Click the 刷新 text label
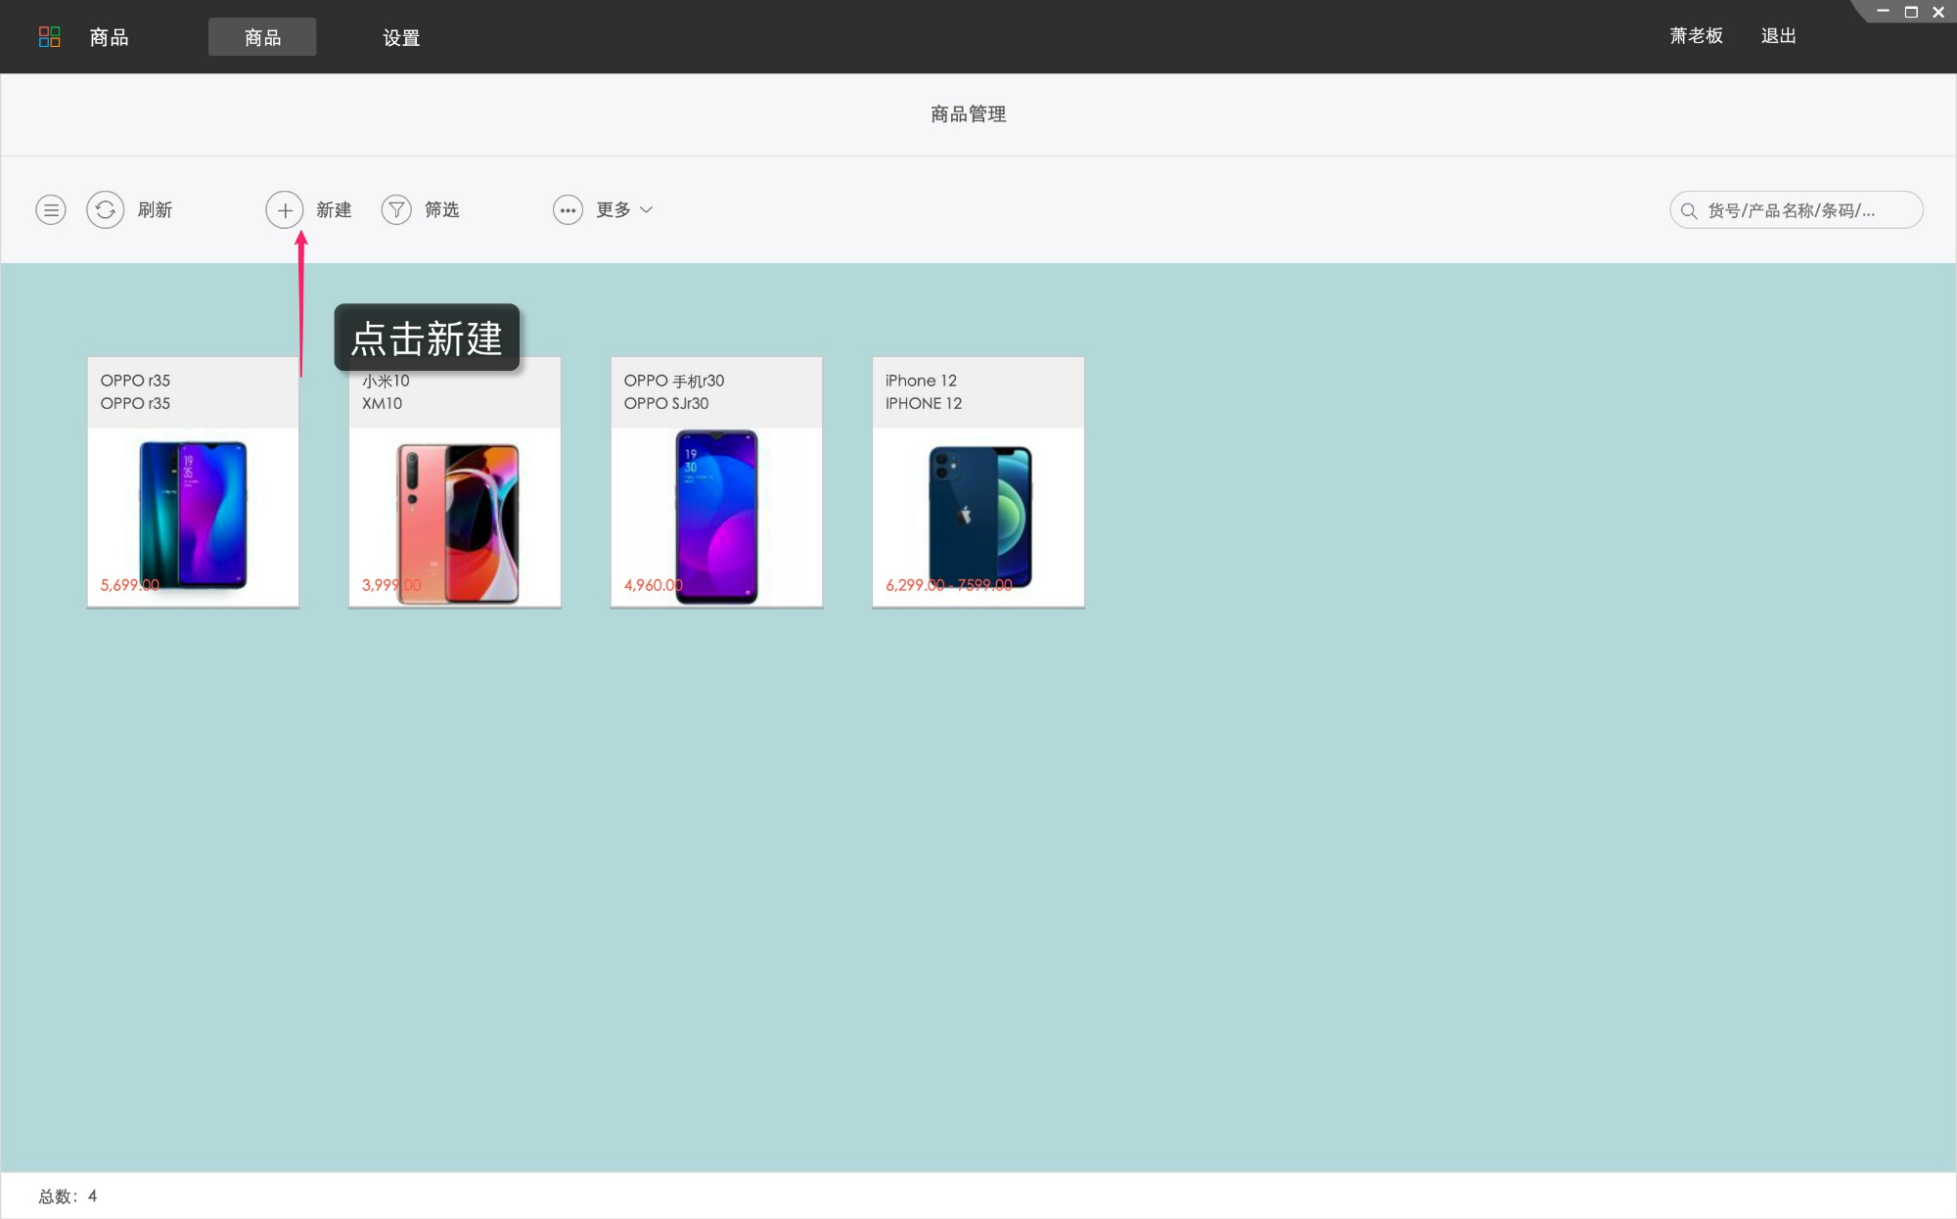The width and height of the screenshot is (1957, 1219). (155, 209)
